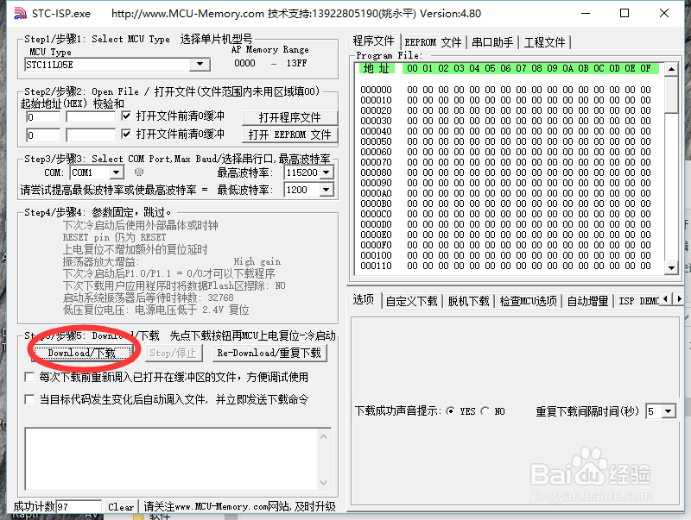Click AP Memory Range end value 13FF
Viewport: 691px width, 520px height.
(296, 63)
